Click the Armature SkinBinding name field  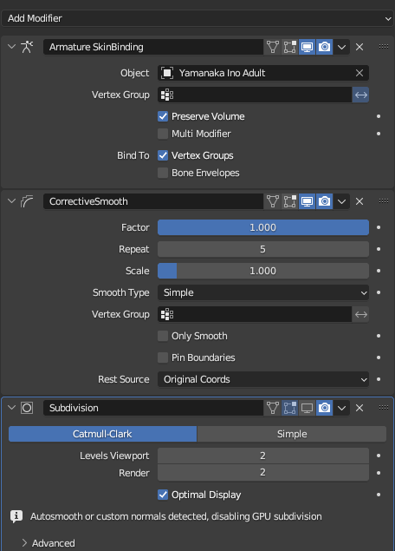pos(153,47)
